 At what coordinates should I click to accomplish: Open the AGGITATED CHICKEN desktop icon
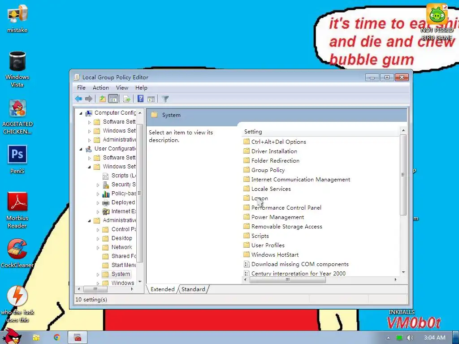17,117
